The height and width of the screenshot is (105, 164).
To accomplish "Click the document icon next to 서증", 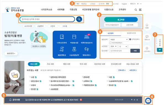I will (x=114, y=77).
